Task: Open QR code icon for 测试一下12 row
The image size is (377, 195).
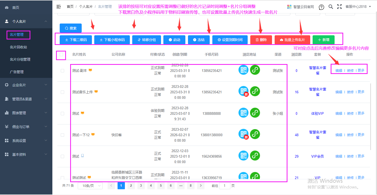Action: 243,134
